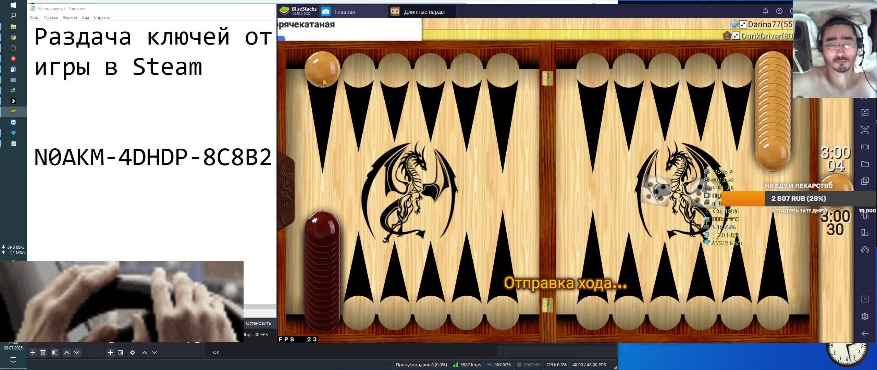Move OBS source down with chevron
This screenshot has width=877, height=370.
[155, 352]
